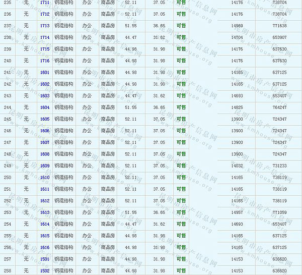Click the 1716 room link

coord(45,61)
